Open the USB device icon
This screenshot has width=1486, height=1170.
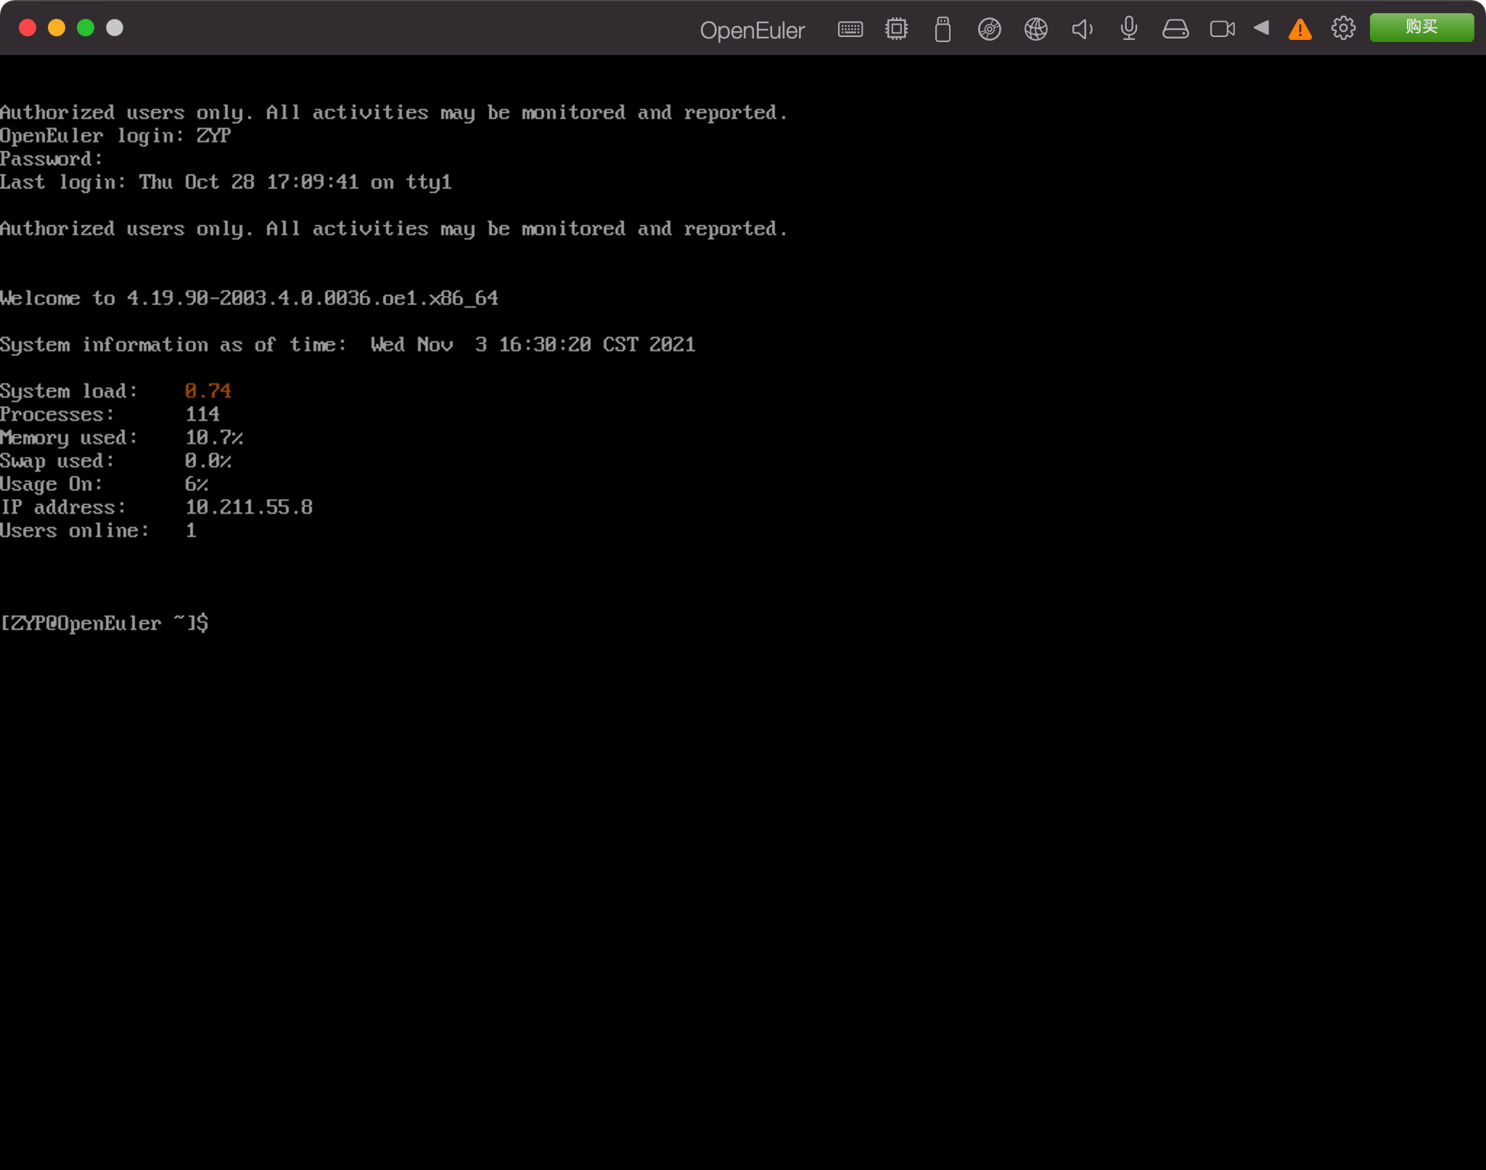click(x=943, y=29)
